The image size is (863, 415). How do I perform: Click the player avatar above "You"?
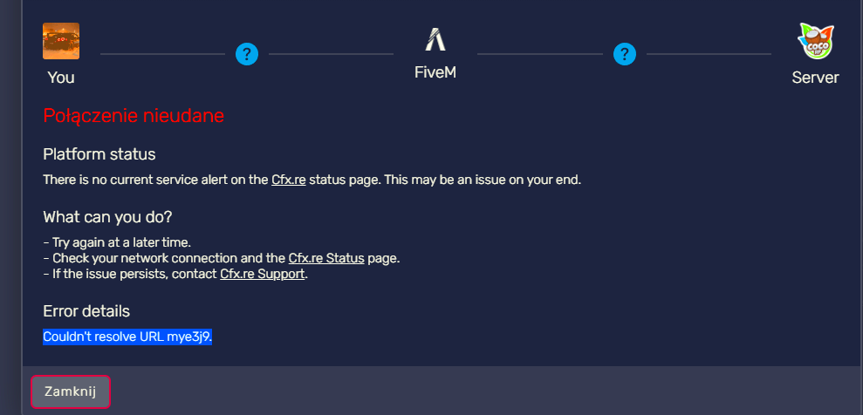pos(61,41)
